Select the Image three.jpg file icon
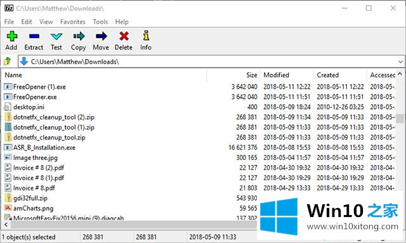406x243 pixels. 8,157
